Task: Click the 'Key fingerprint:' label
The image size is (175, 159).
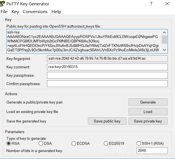Action: [x=19, y=59]
